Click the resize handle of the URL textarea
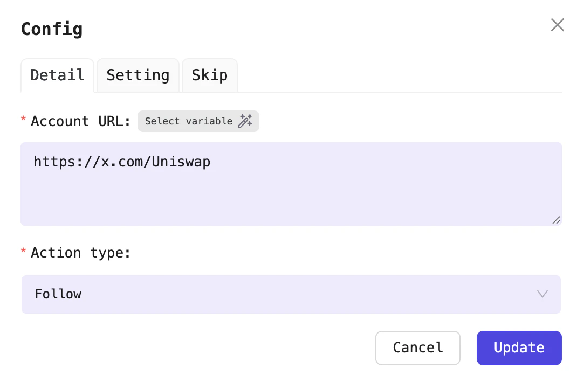The width and height of the screenshot is (577, 375). point(556,220)
